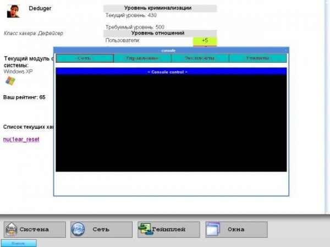Image resolution: width=330 pixels, height=247 pixels.
Task: Open the Сеть globe button in bottom bar
Action: pyautogui.click(x=101, y=229)
